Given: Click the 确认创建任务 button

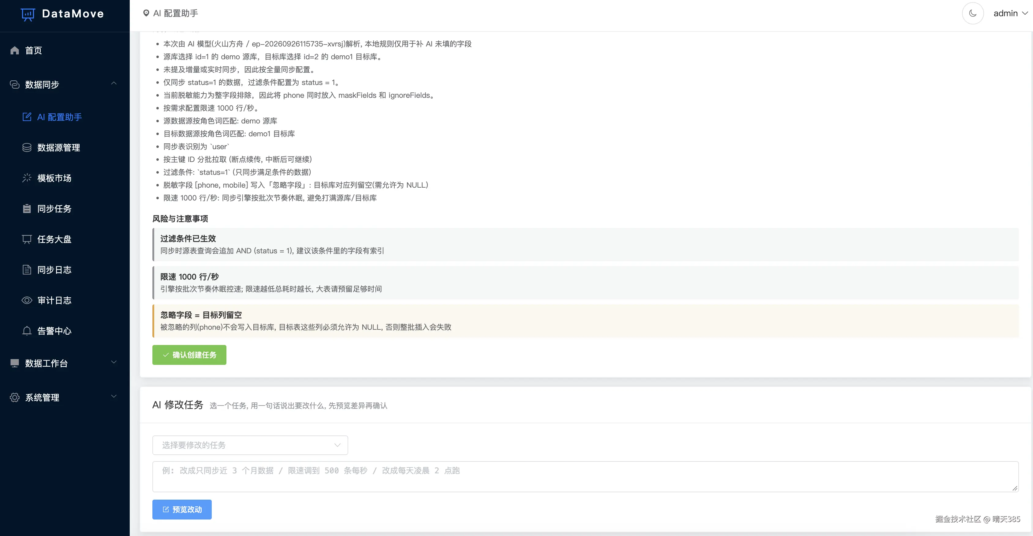Looking at the screenshot, I should (x=189, y=355).
